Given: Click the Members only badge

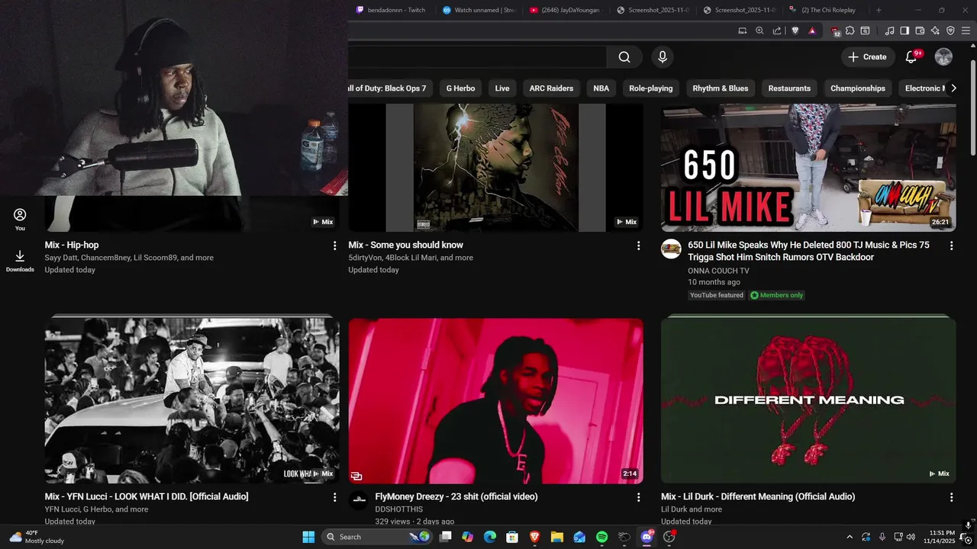Looking at the screenshot, I should 776,295.
